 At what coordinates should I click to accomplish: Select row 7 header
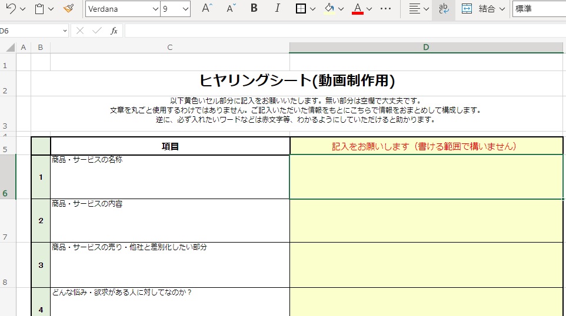(x=8, y=220)
